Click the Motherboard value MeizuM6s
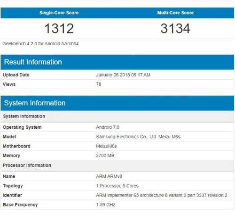 point(106,146)
